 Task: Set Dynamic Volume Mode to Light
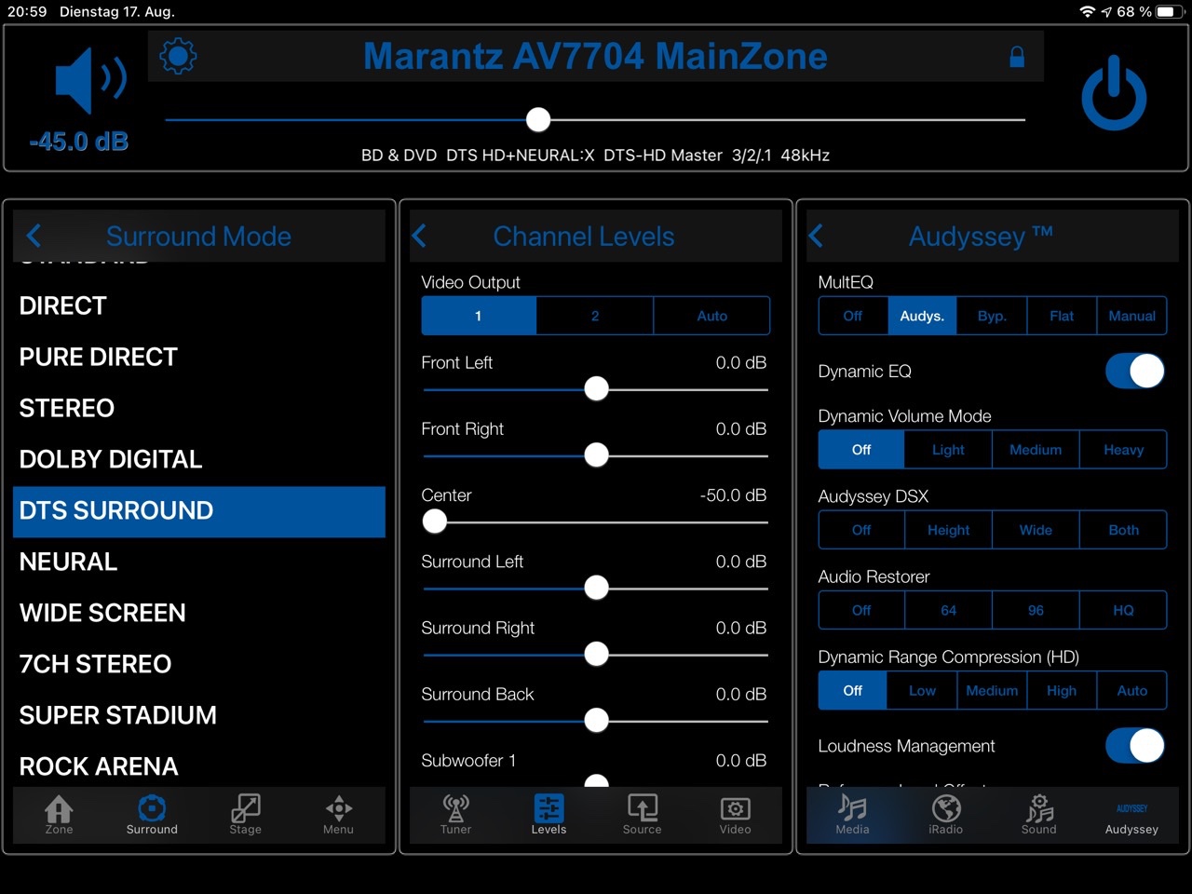click(948, 450)
